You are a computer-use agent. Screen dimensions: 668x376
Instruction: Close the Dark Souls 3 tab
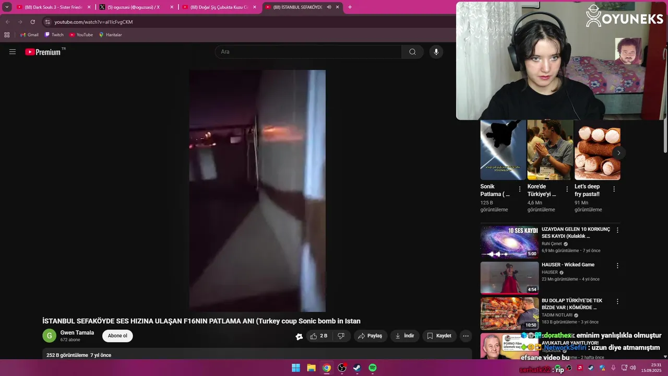click(89, 7)
